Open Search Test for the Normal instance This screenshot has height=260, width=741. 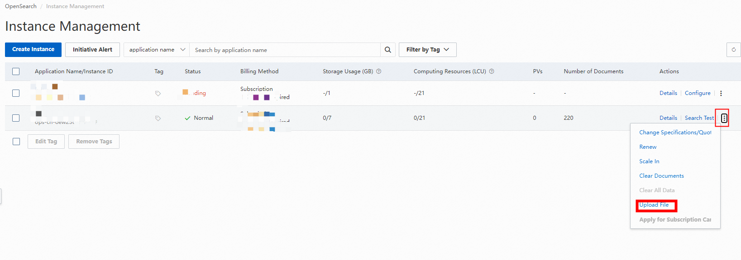click(699, 118)
